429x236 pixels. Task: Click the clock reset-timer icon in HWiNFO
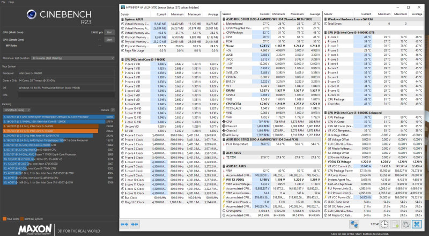click(x=384, y=224)
